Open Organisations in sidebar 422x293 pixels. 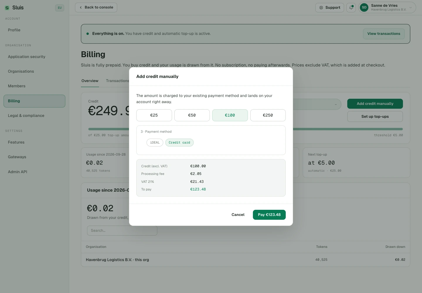coord(34,71)
